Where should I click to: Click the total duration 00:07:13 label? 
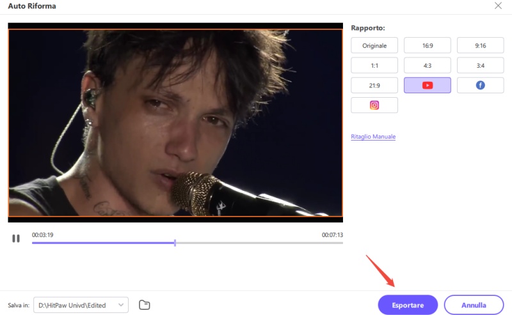[x=332, y=234]
